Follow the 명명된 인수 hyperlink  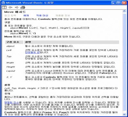pos(12,103)
